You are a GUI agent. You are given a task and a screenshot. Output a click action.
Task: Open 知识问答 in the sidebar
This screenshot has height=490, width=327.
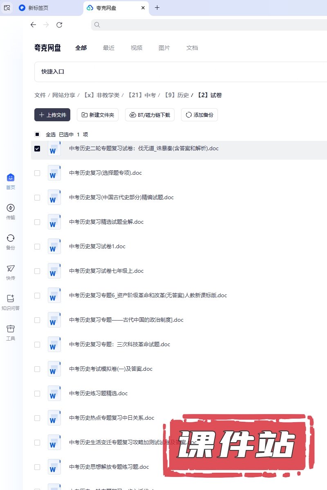tap(11, 299)
